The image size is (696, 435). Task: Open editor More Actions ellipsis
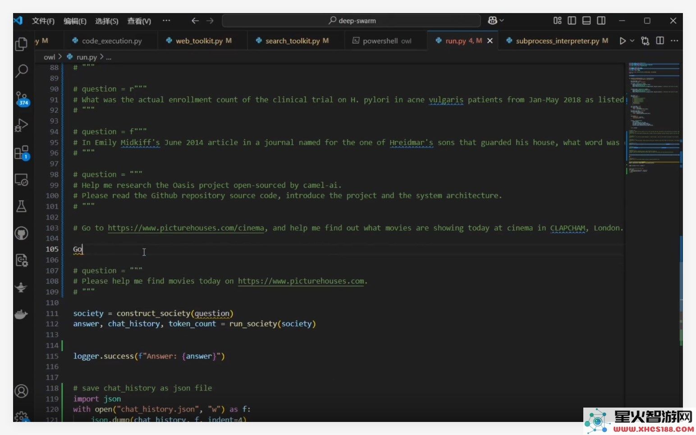point(674,41)
